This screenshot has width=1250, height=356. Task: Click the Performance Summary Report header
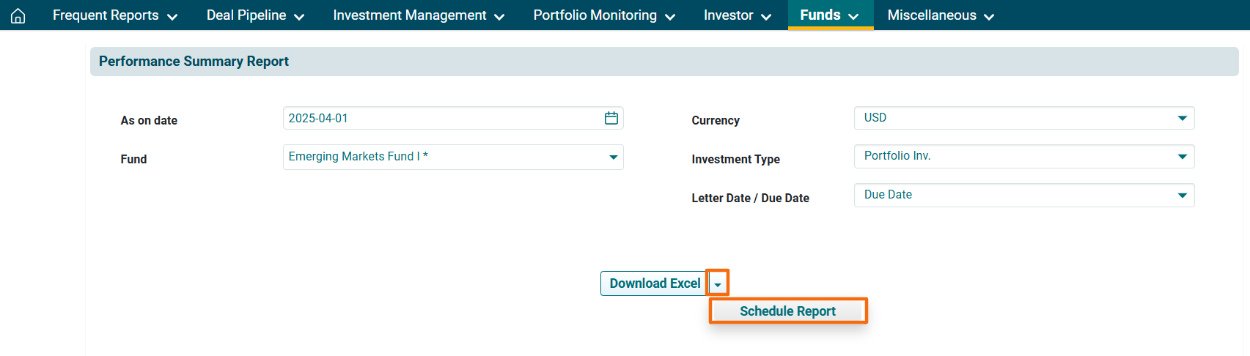click(x=194, y=62)
